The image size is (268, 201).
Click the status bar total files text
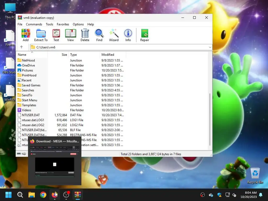click(x=151, y=154)
